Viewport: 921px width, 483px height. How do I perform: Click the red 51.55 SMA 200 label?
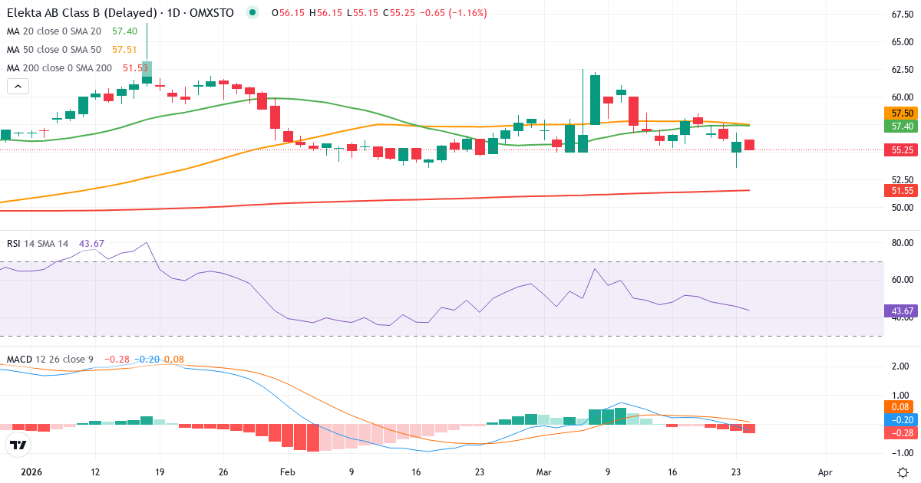pos(900,190)
